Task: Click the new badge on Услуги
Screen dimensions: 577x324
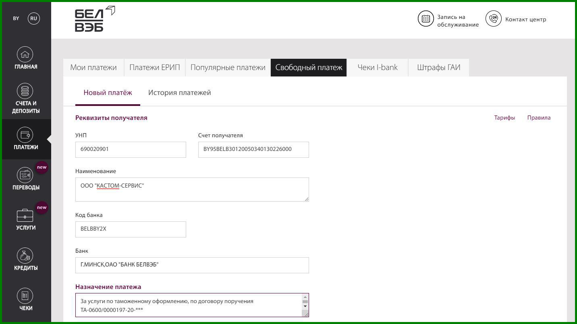Action: (42, 207)
